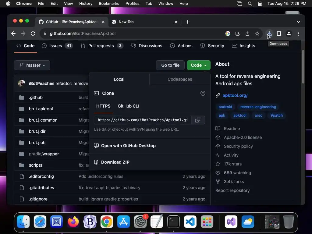Click the address bar URL
The height and width of the screenshot is (234, 312).
83,34
